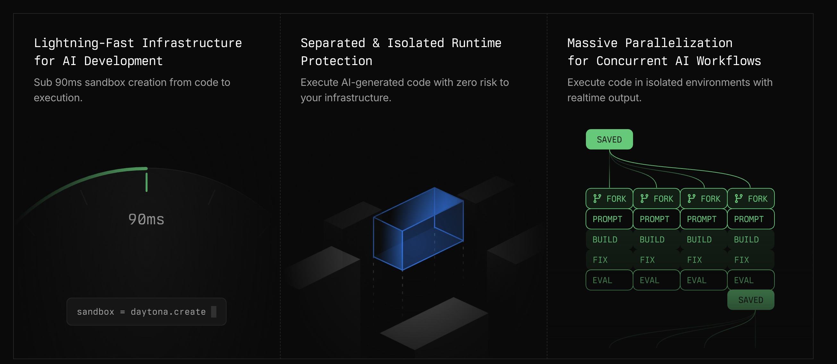Click the second BUILD cell
The image size is (837, 364).
656,239
